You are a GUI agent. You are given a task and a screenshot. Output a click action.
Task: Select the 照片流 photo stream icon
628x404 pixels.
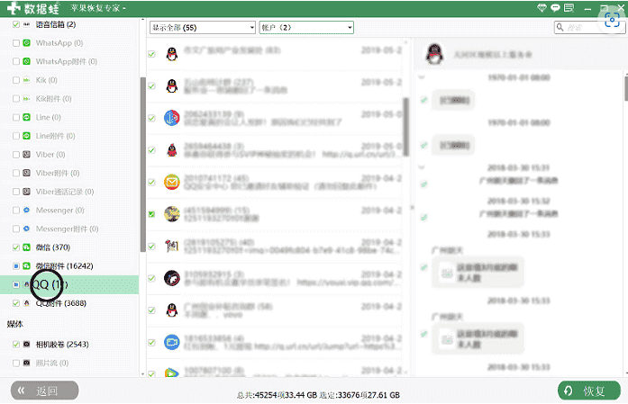(x=26, y=364)
